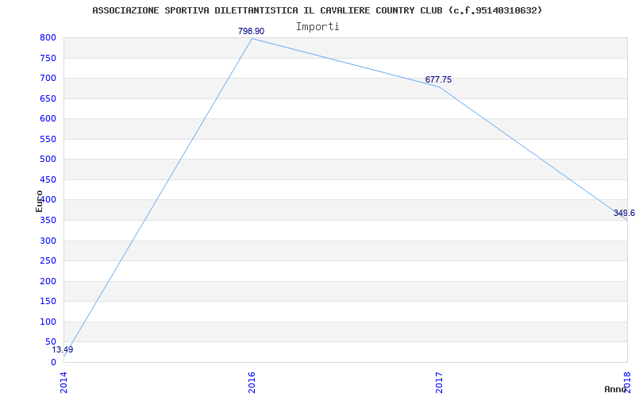Click the 150 y-axis tick label
This screenshot has width=635, height=397.
click(48, 302)
